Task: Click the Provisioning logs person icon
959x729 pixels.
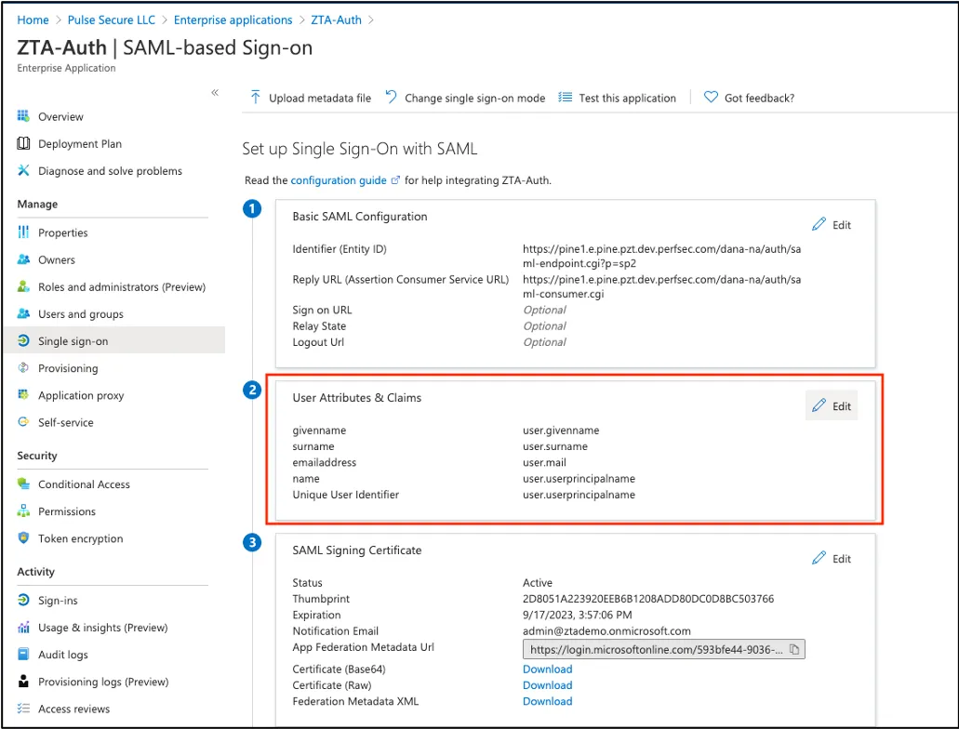Action: point(23,681)
